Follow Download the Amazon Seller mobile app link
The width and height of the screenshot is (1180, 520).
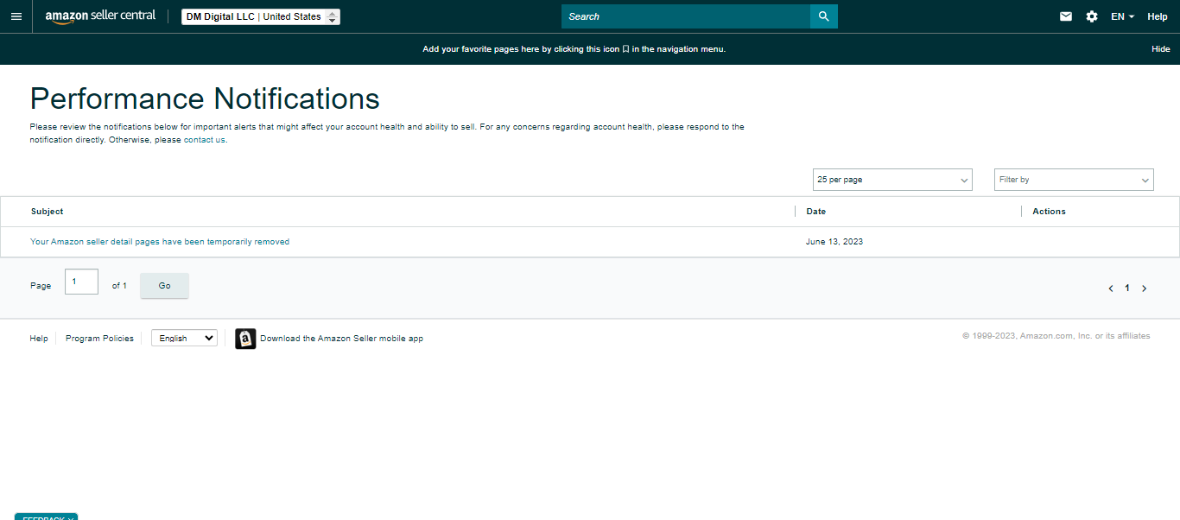point(342,339)
